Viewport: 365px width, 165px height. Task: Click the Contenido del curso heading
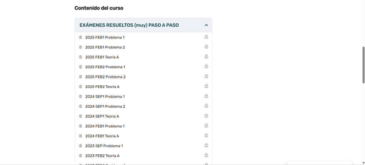(99, 8)
